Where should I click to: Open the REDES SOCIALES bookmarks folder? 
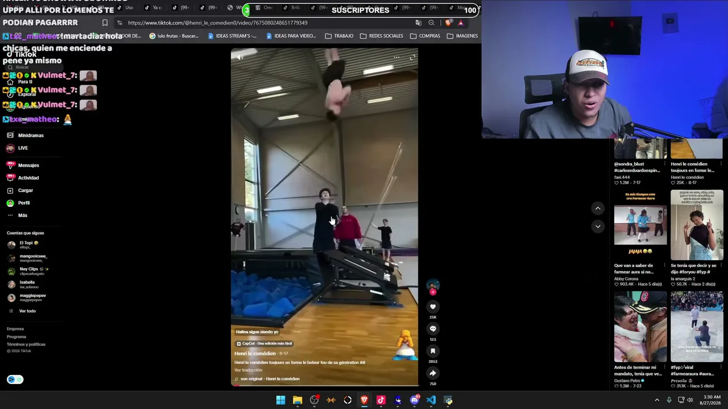(382, 36)
